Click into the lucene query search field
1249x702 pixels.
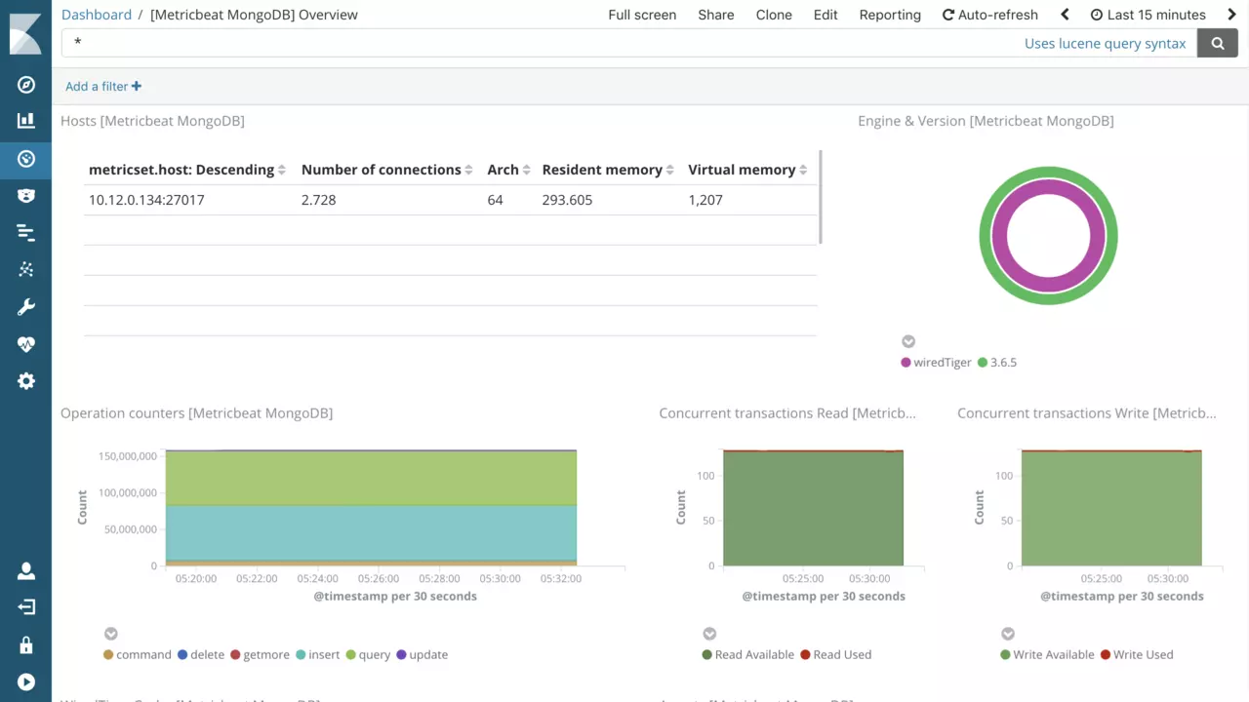tap(546, 43)
